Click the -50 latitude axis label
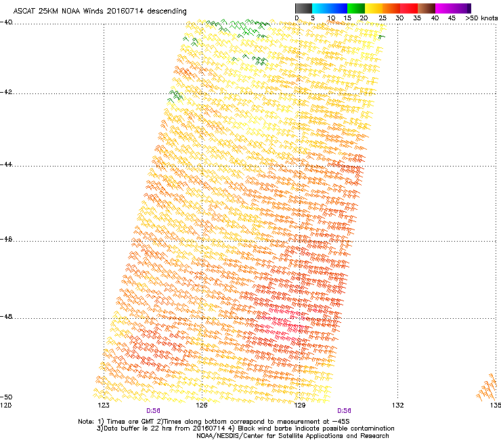This screenshot has width=501, height=440. [6, 397]
